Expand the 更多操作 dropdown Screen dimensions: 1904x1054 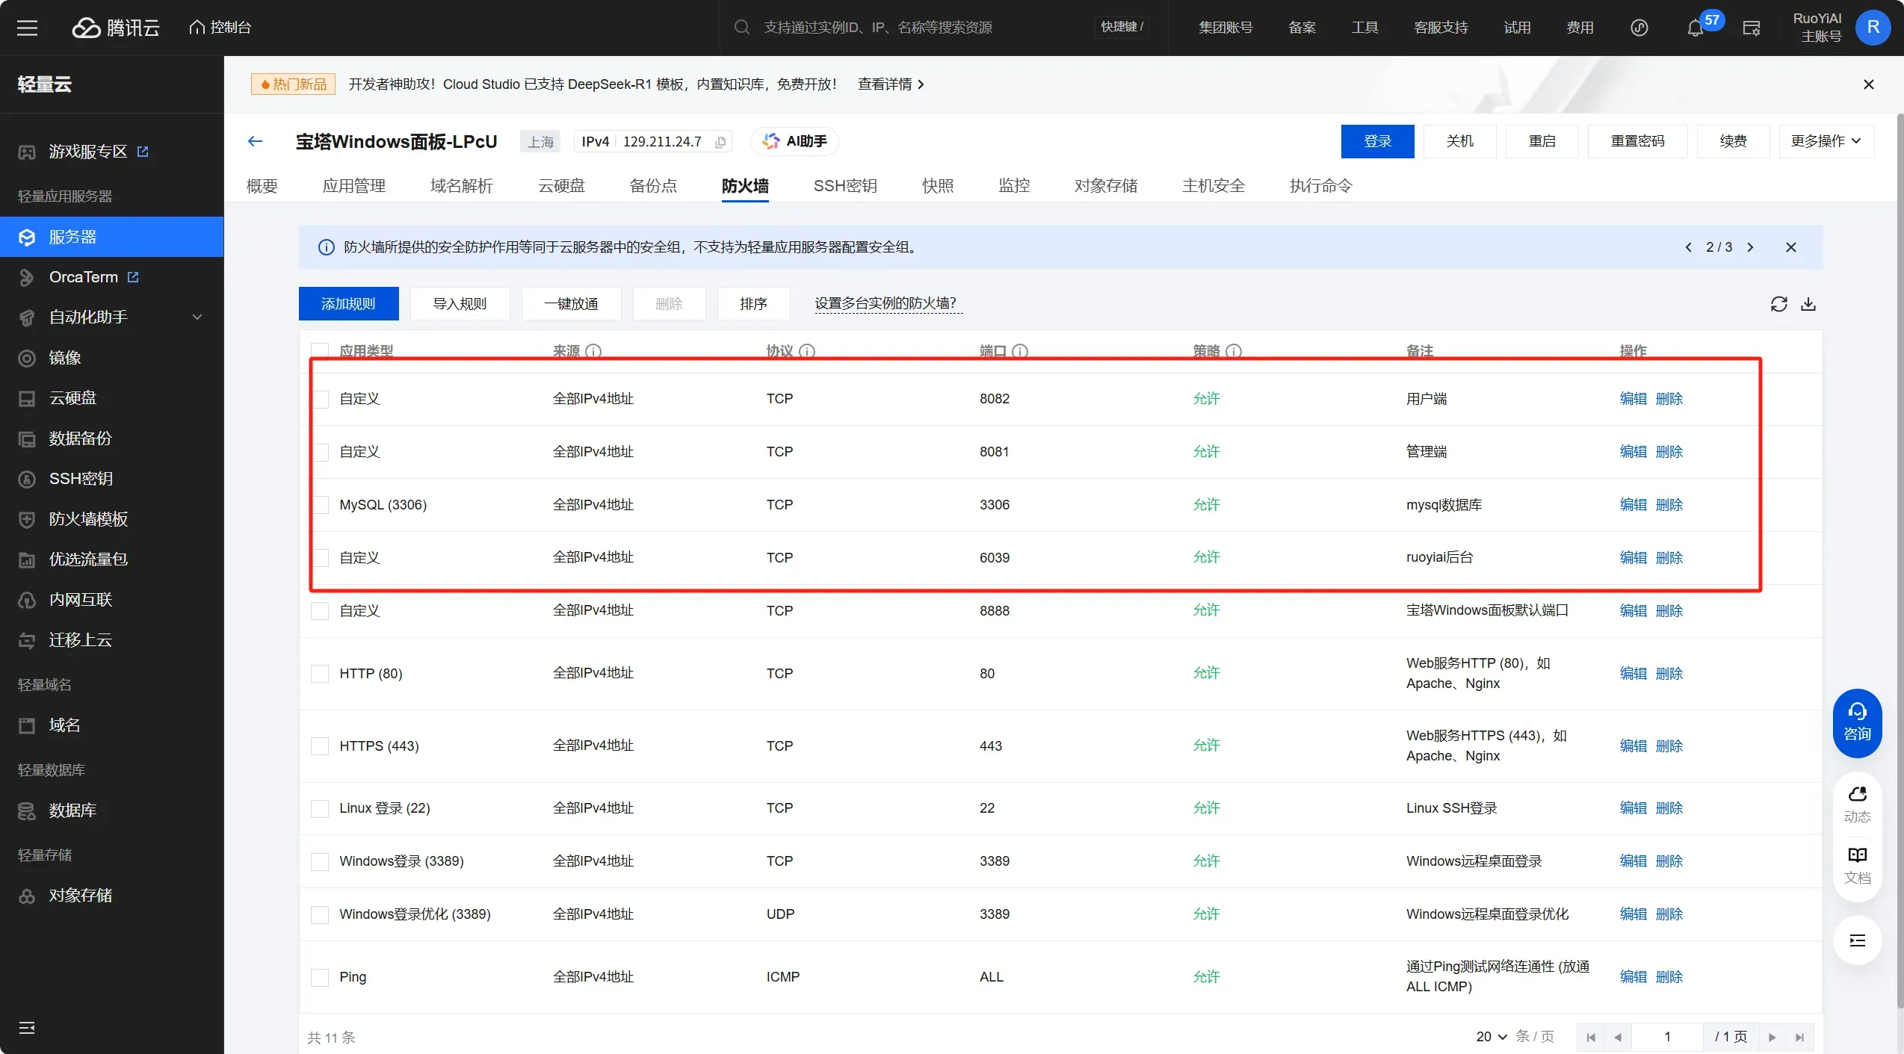(1826, 141)
